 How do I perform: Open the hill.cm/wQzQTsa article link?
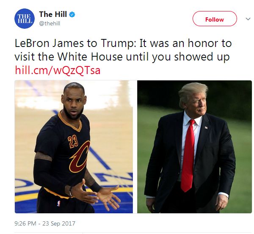point(58,70)
